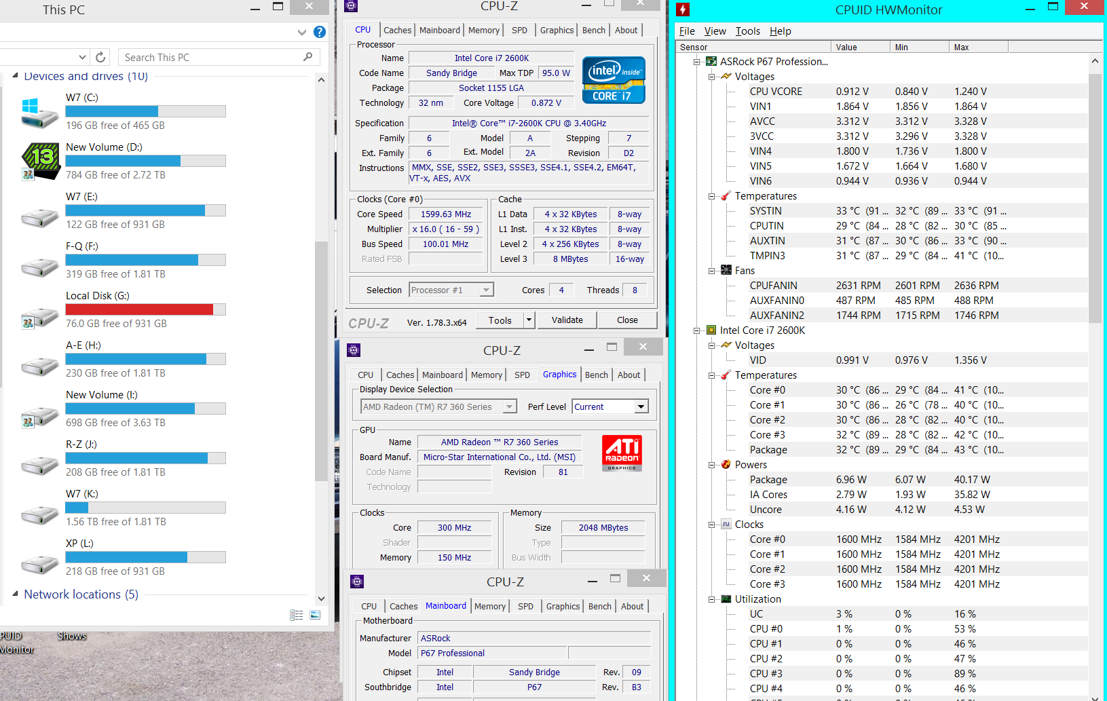Click the search magnifier icon in This PC
1107x701 pixels.
[308, 57]
